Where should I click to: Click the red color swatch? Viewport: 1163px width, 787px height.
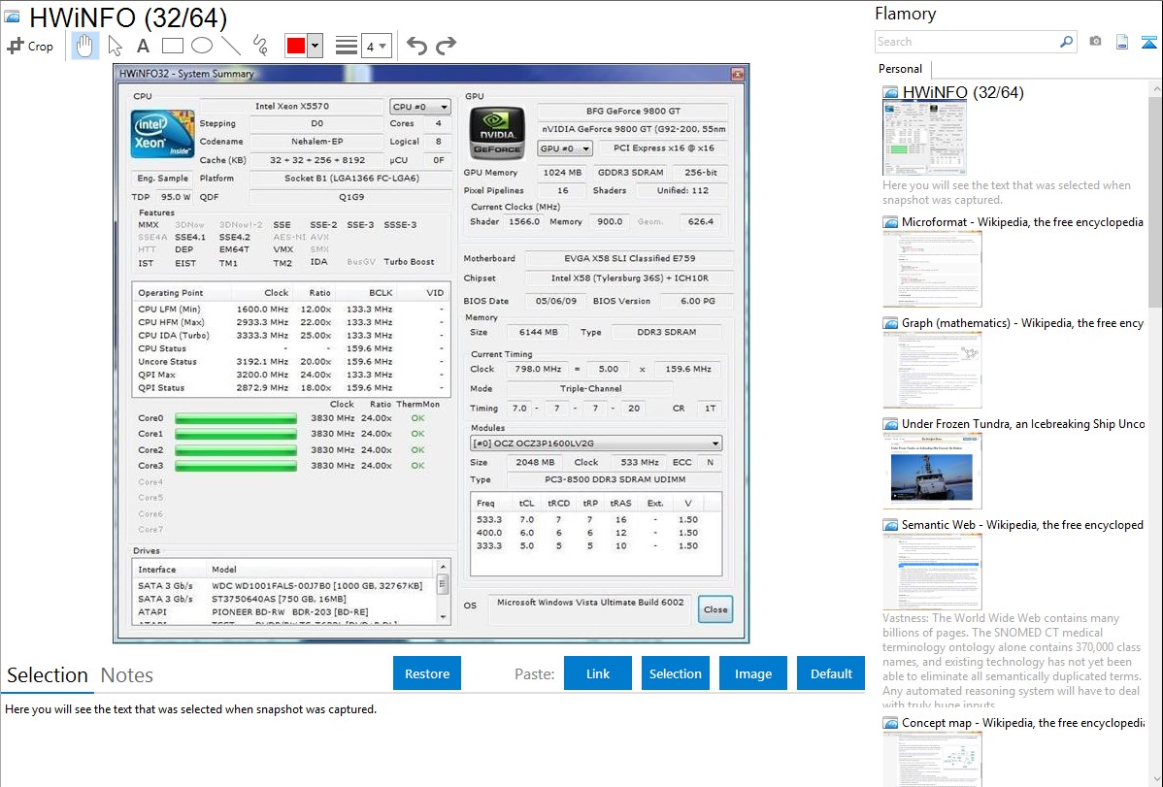coord(296,46)
